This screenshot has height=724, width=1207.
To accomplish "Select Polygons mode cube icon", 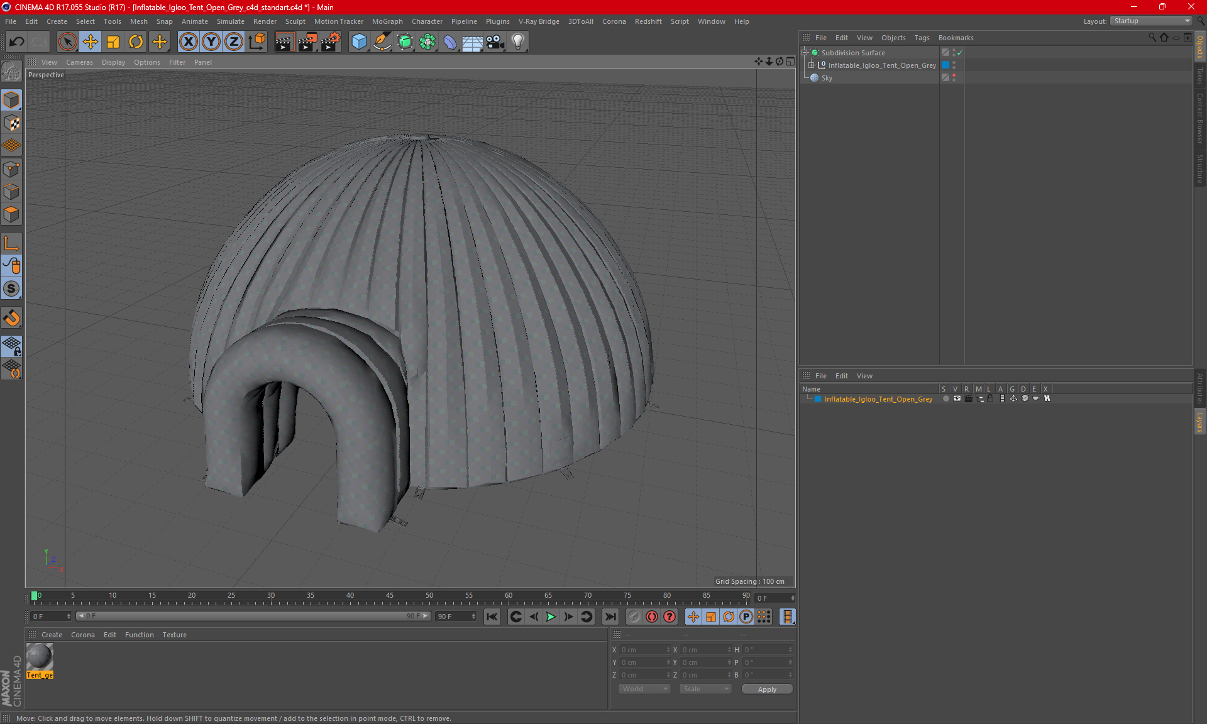I will coord(11,215).
